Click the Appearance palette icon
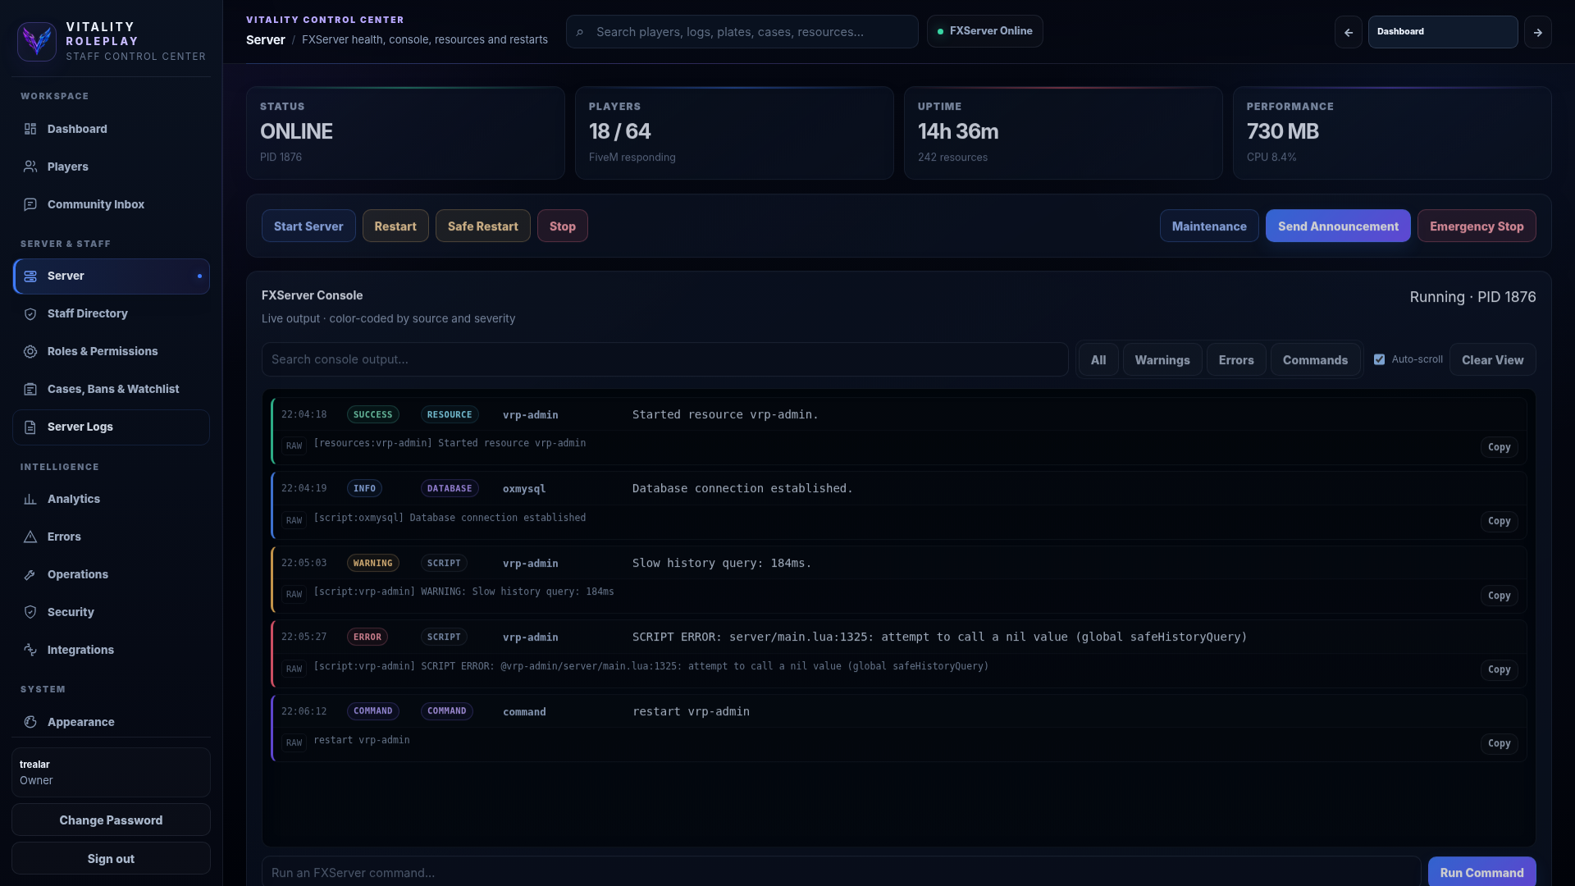 coord(30,723)
